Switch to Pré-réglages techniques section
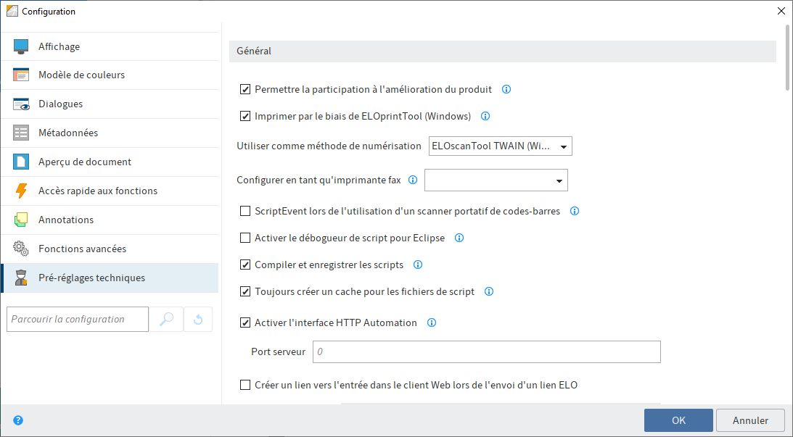Viewport: 793px width, 437px height. [91, 278]
